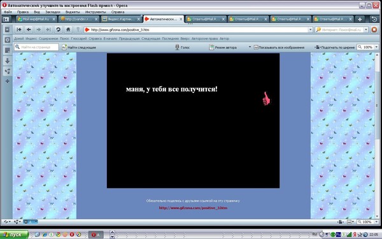Open the Windows Пуск start button
The image size is (382, 239).
[x=14, y=235]
